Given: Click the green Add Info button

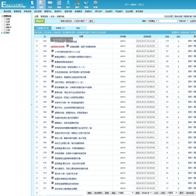Looking at the screenshot, I should [40, 21].
